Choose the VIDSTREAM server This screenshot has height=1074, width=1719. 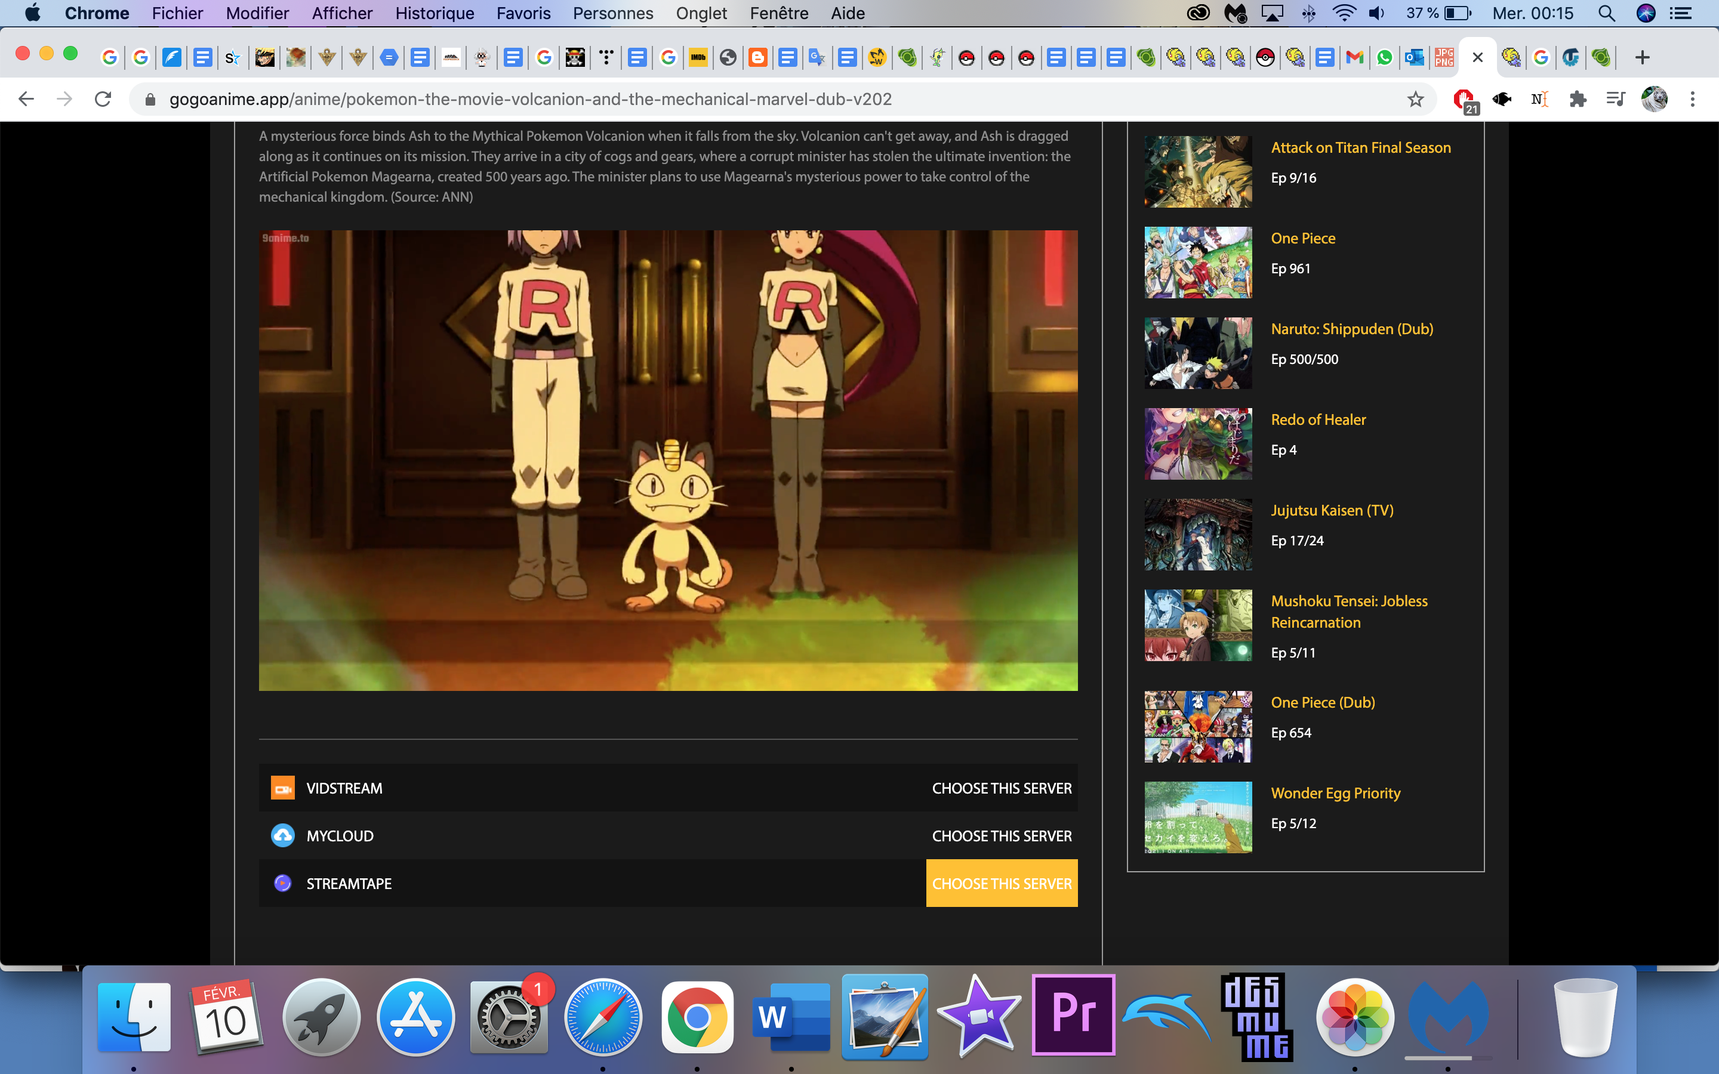1002,788
